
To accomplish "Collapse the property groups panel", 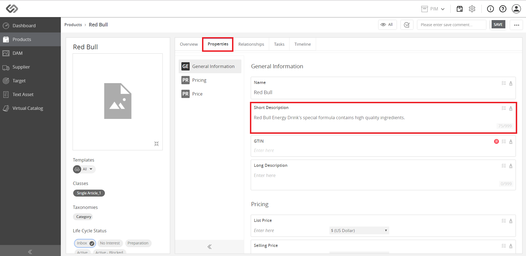I will pyautogui.click(x=209, y=247).
